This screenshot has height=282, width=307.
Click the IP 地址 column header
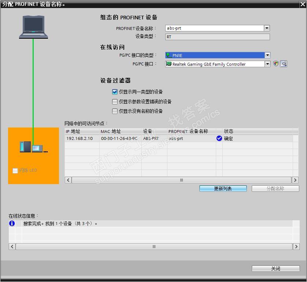(x=82, y=132)
